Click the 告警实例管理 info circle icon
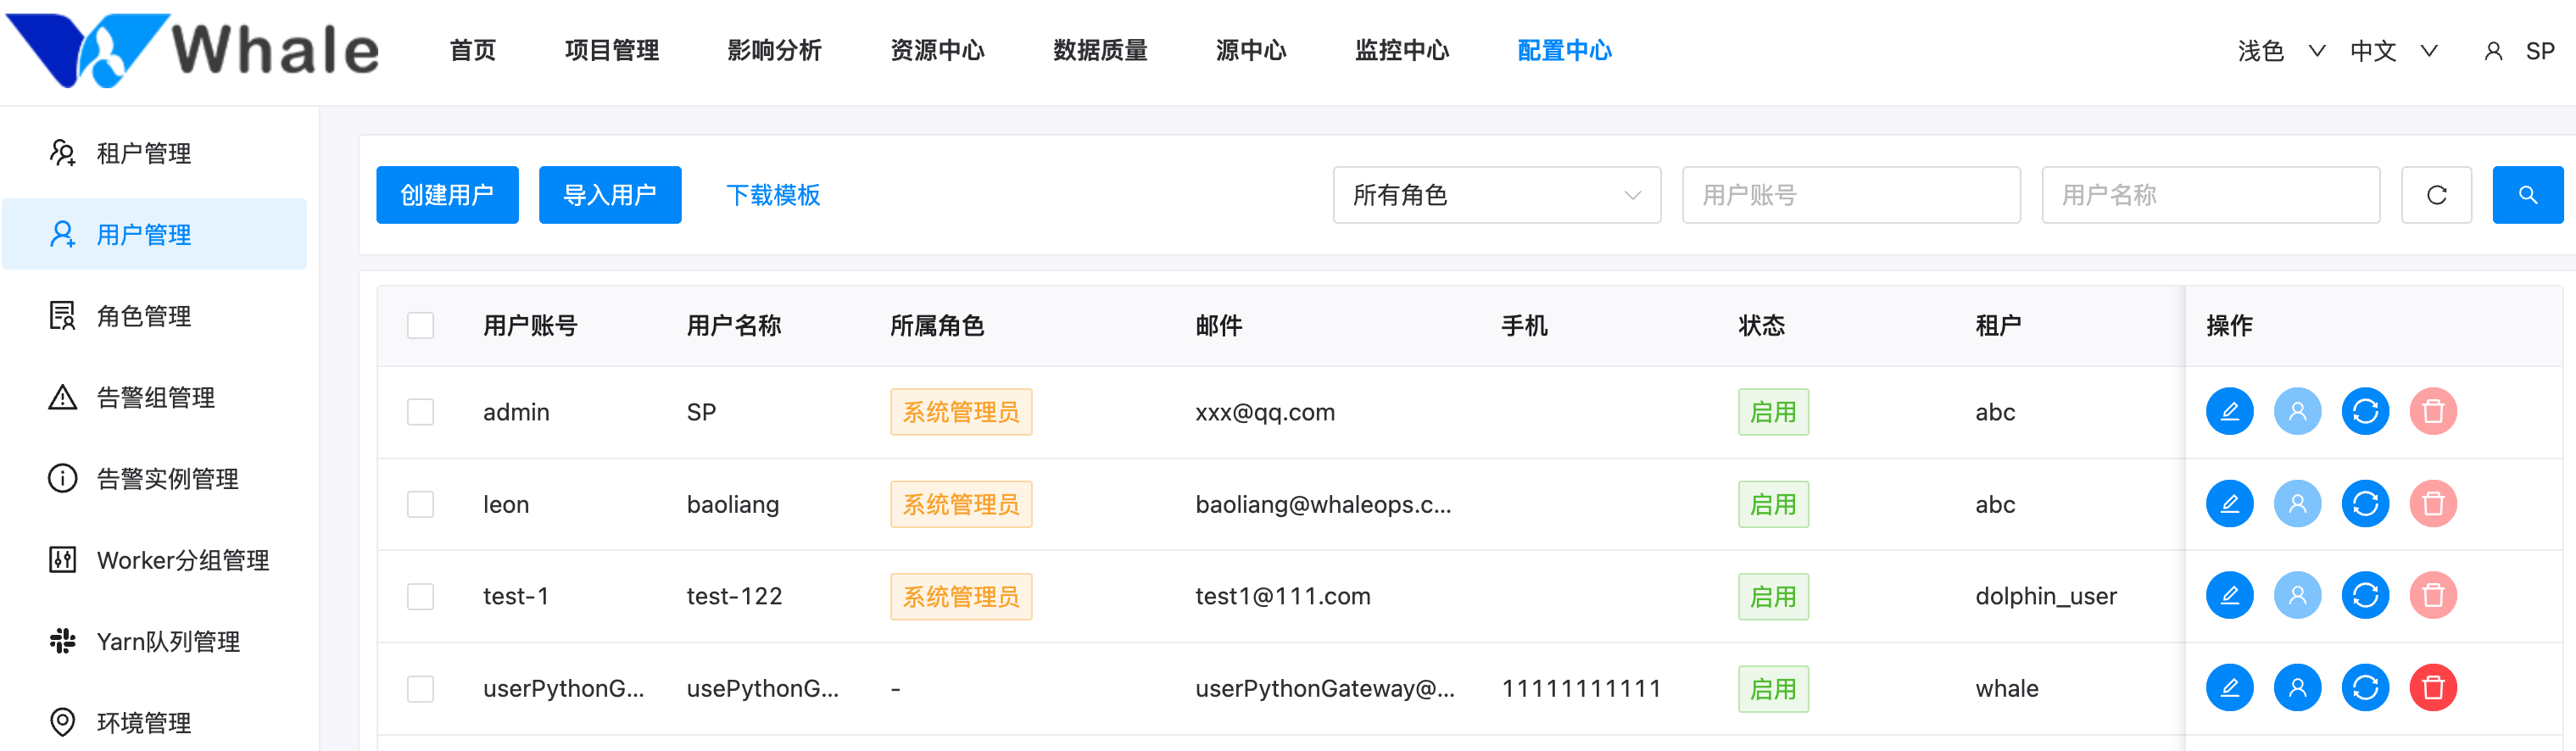Viewport: 2576px width, 751px height. point(62,478)
